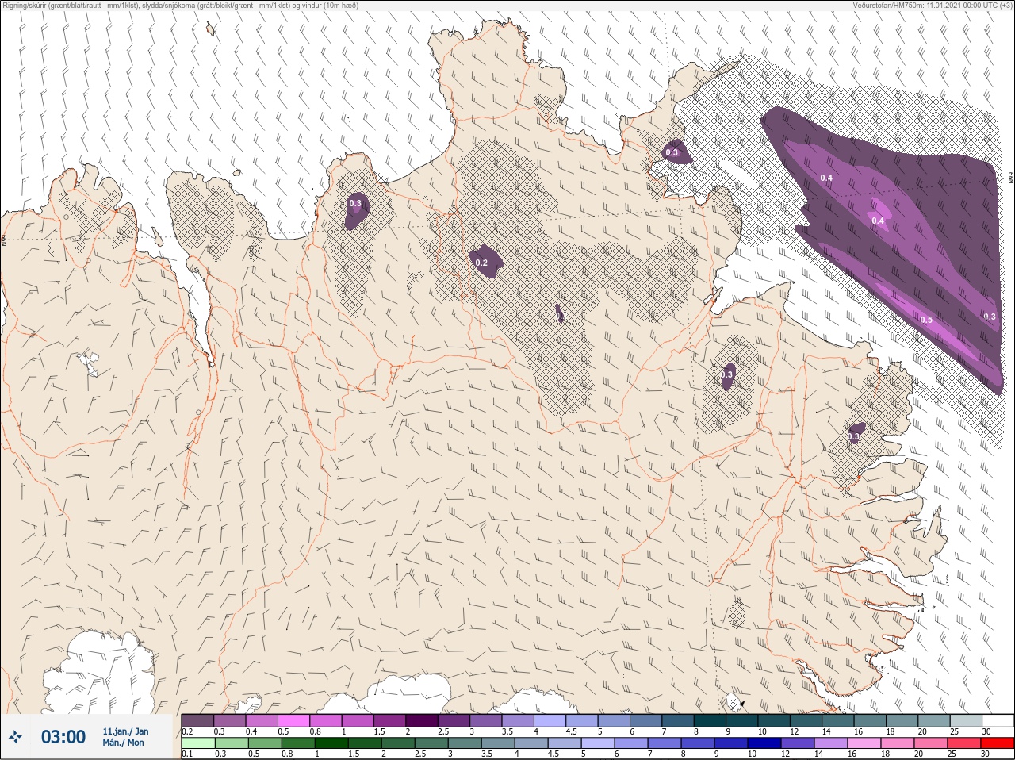Viewport: 1015px width, 760px height.
Task: Pick red bottom-row swatch labeled 30
Action: point(998,743)
